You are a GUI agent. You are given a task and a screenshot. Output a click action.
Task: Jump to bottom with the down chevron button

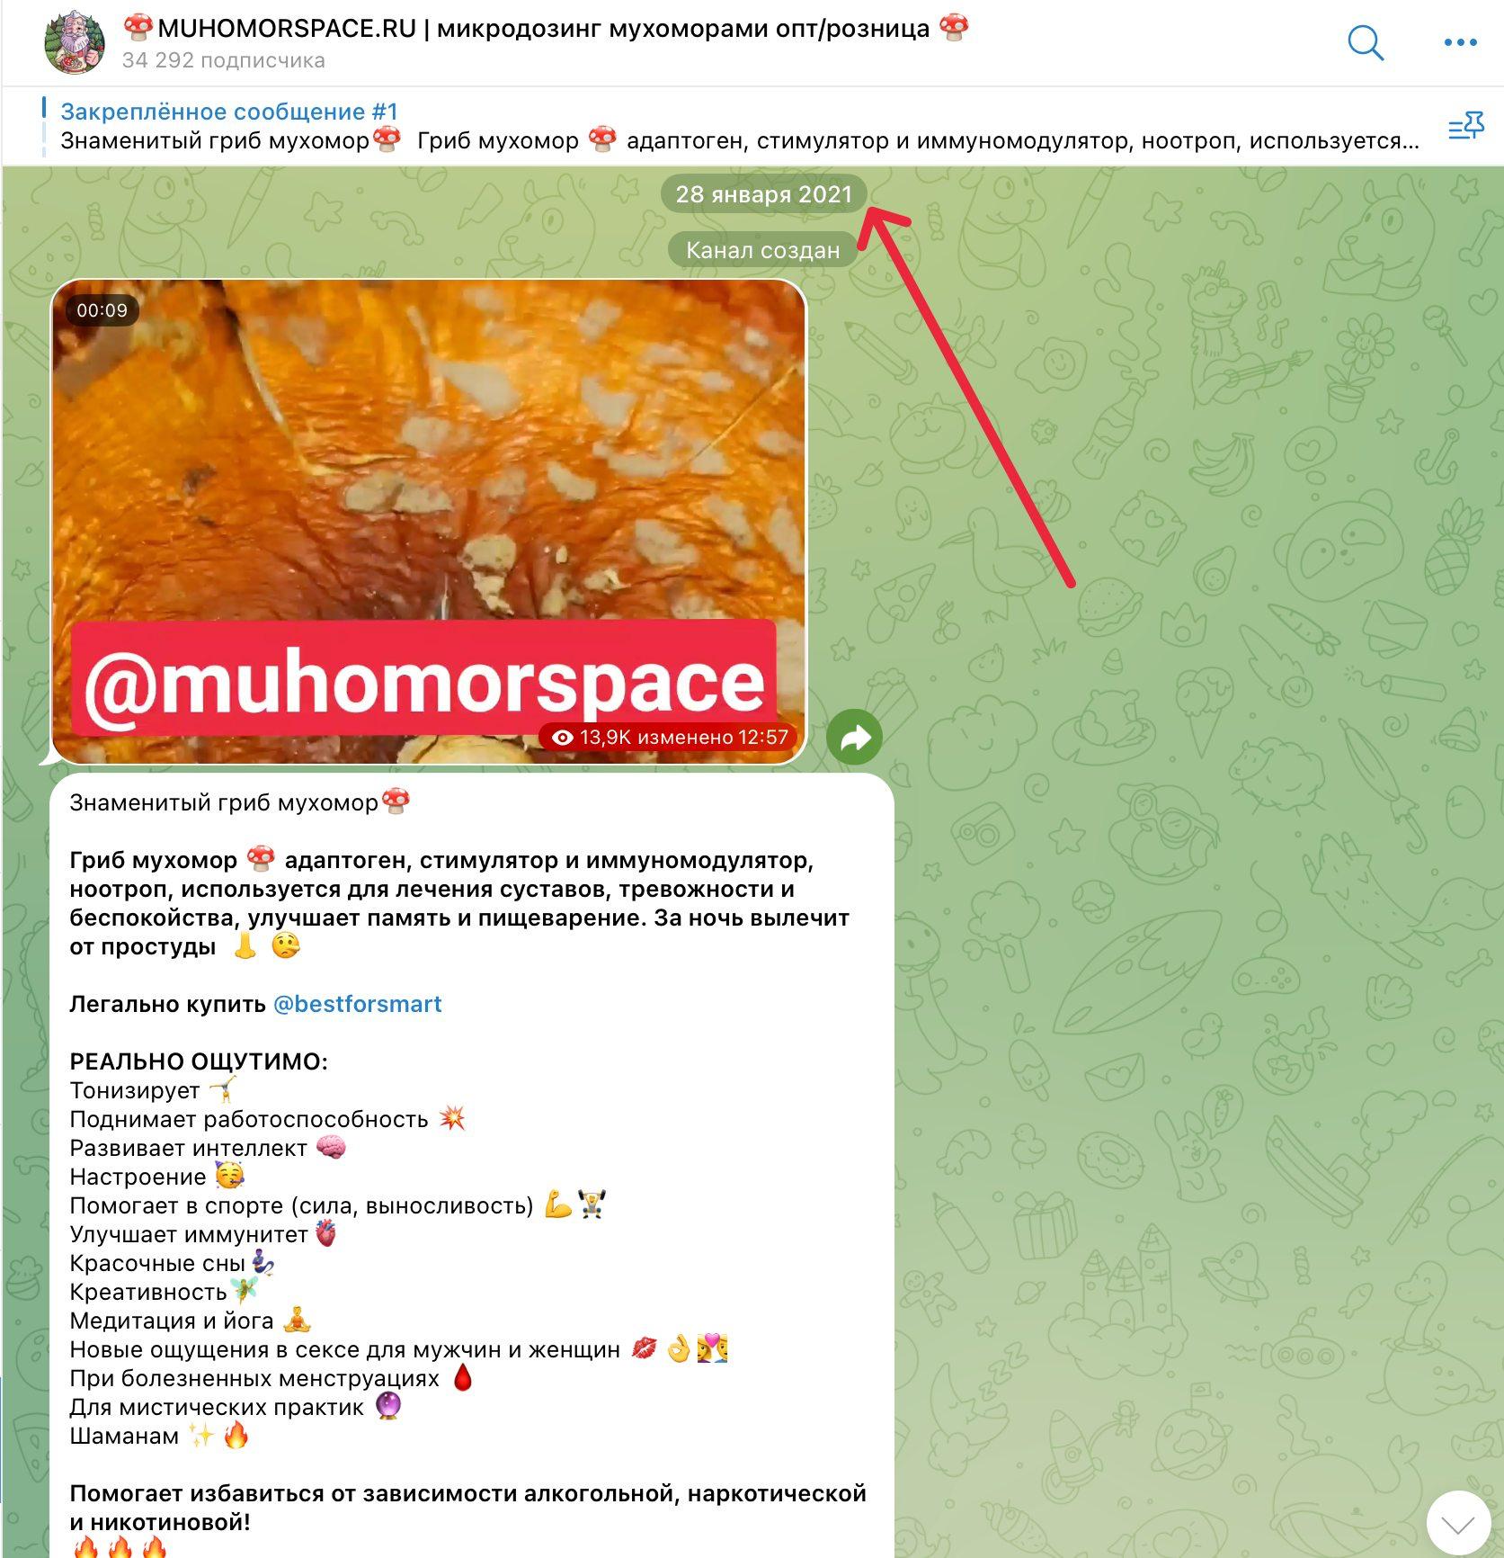click(x=1458, y=1524)
